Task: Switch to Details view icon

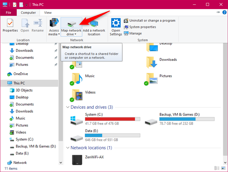Action: coord(217,168)
